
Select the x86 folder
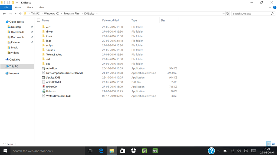[48, 64]
